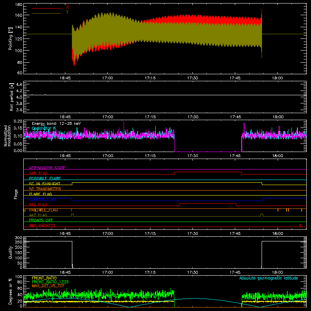Click the 0.15 value on modulation axis
The image size is (311, 311).
[18, 128]
